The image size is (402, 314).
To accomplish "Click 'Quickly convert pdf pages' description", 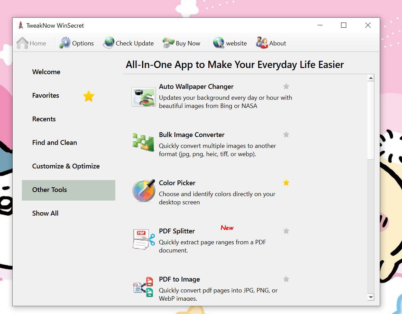I will coord(218,294).
